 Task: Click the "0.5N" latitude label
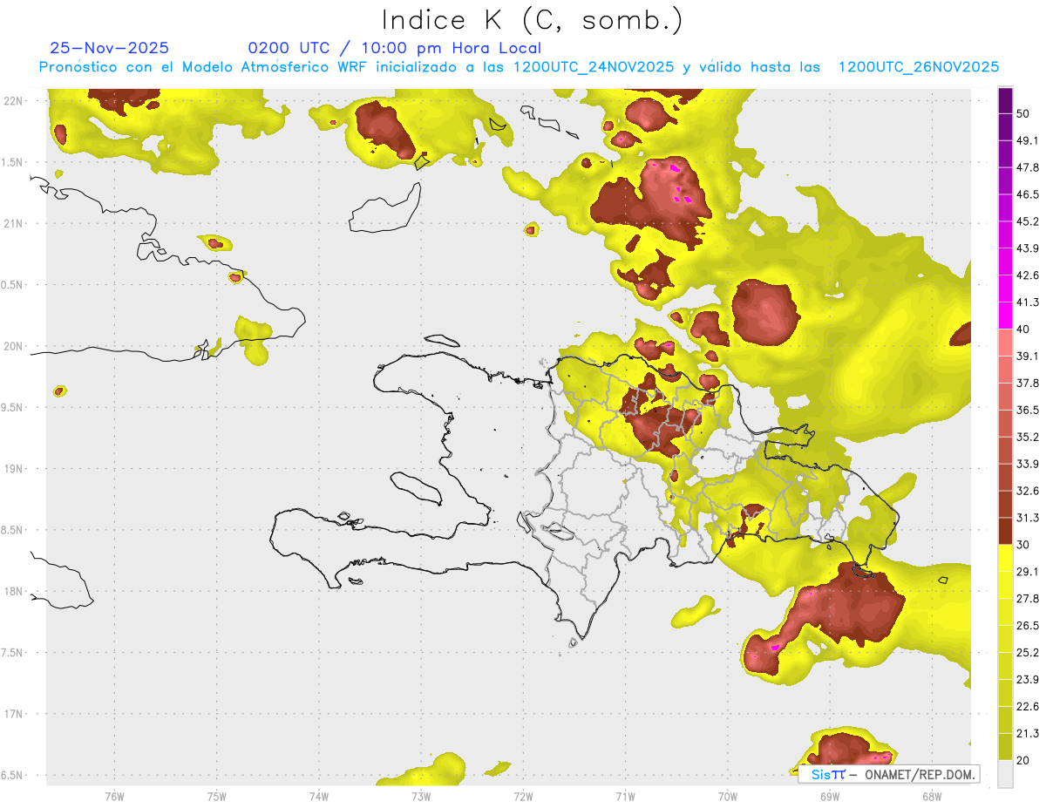click(12, 285)
